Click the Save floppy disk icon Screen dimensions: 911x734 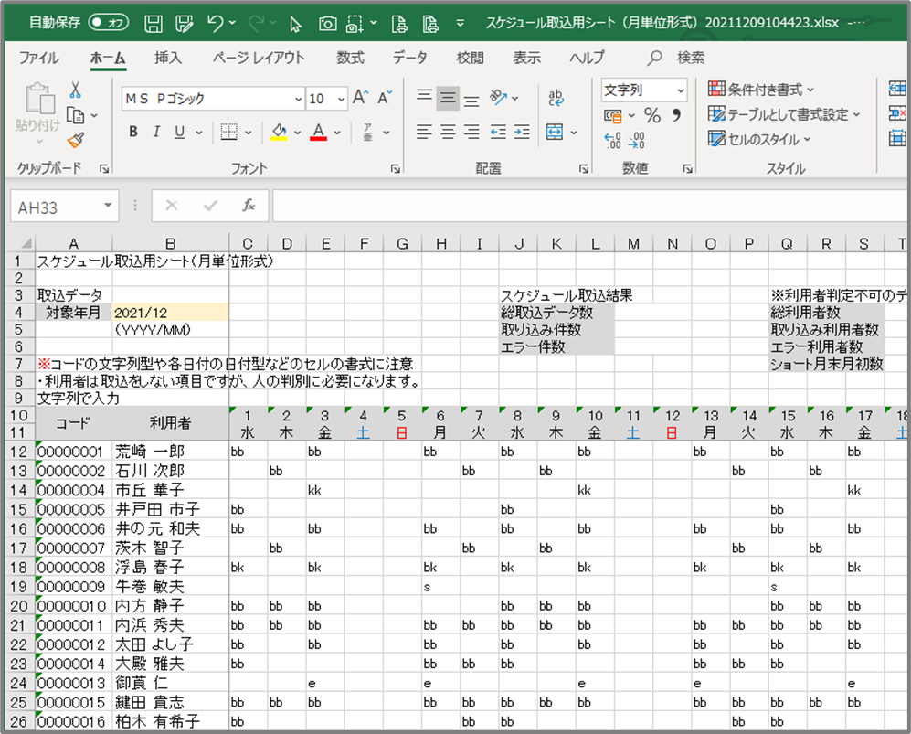tap(154, 23)
